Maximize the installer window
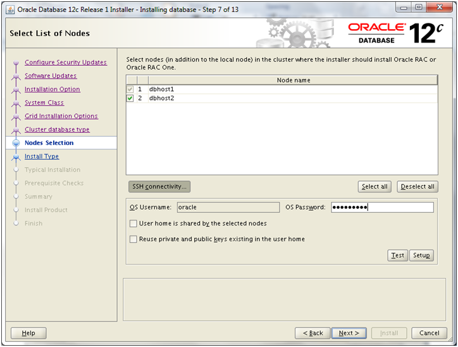 (419, 8)
